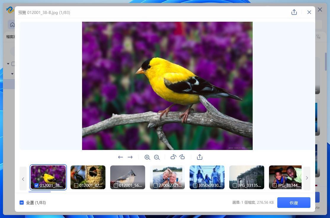Click the thumbnail strip horizontal scrollbar
Screen dimensions: 330x218
[40, 192]
